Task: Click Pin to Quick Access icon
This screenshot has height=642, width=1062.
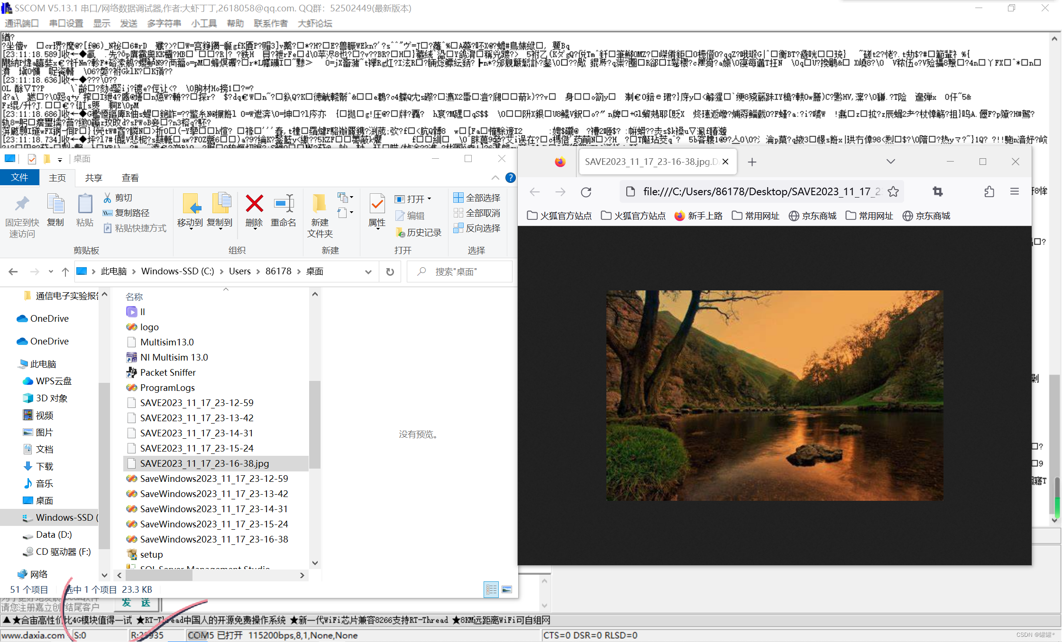Action: pyautogui.click(x=22, y=204)
